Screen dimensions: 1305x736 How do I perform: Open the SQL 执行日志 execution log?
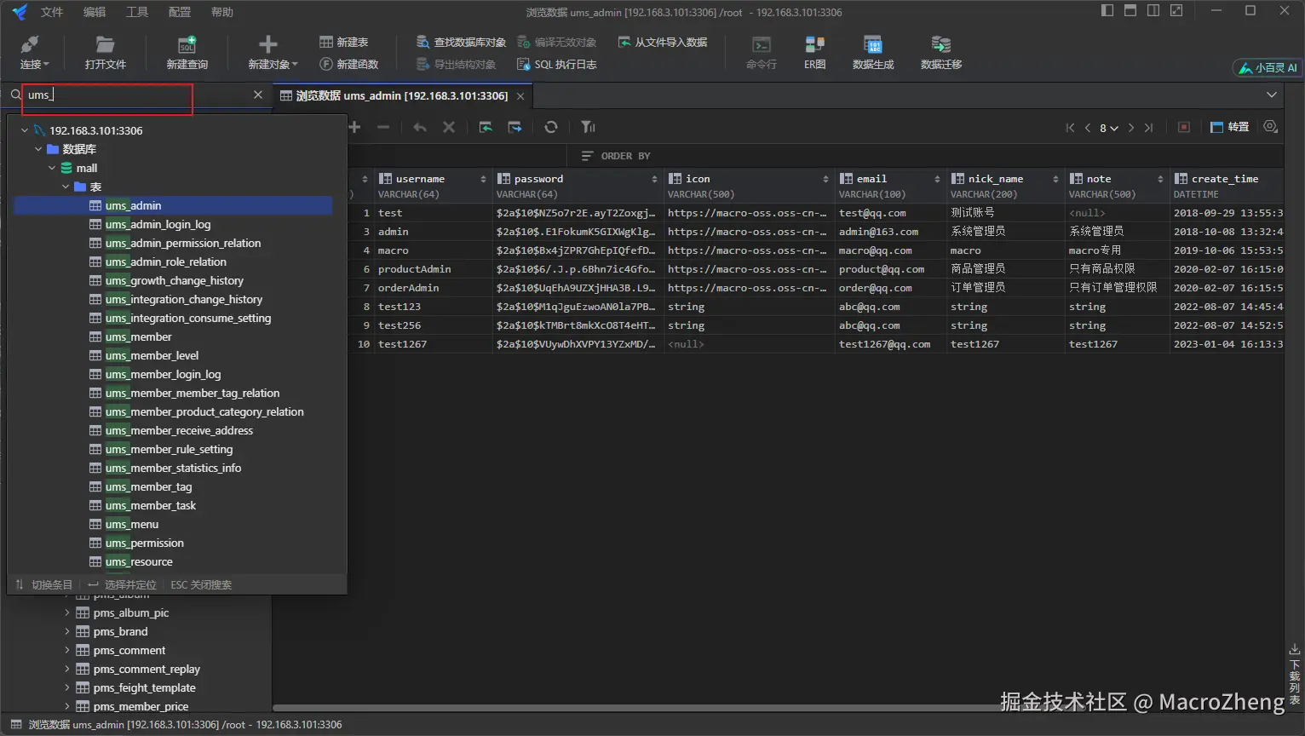pos(556,64)
